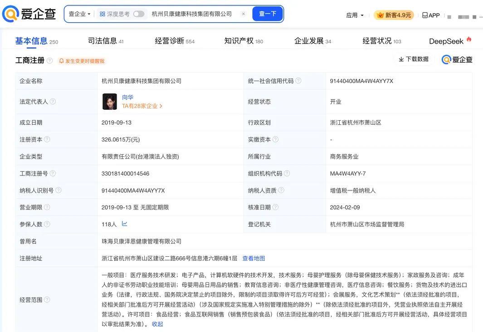Click the help icon beside 纳税人识别号
Image resolution: width=483 pixels, height=332 pixels.
coord(58,190)
